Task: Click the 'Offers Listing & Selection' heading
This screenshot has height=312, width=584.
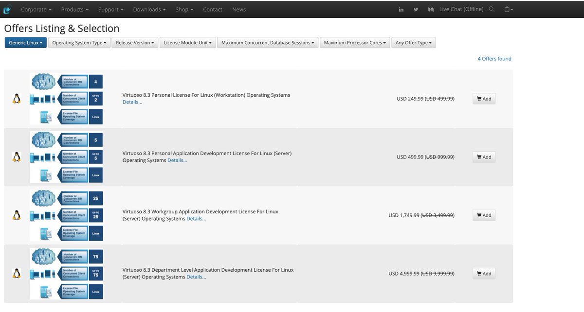Action: pyautogui.click(x=62, y=28)
